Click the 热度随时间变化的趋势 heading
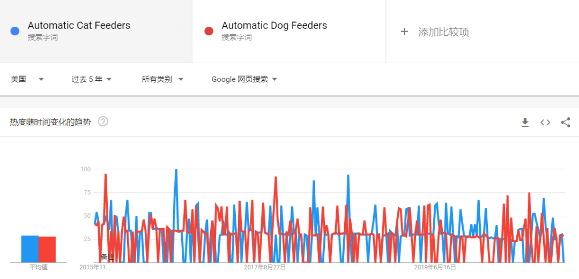The width and height of the screenshot is (579, 279). click(x=50, y=122)
